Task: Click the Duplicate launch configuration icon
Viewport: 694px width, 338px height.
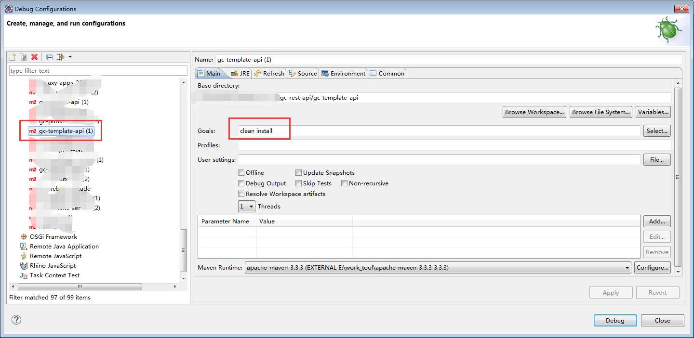Action: [x=23, y=57]
